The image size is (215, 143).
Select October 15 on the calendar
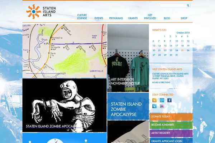point(165,46)
